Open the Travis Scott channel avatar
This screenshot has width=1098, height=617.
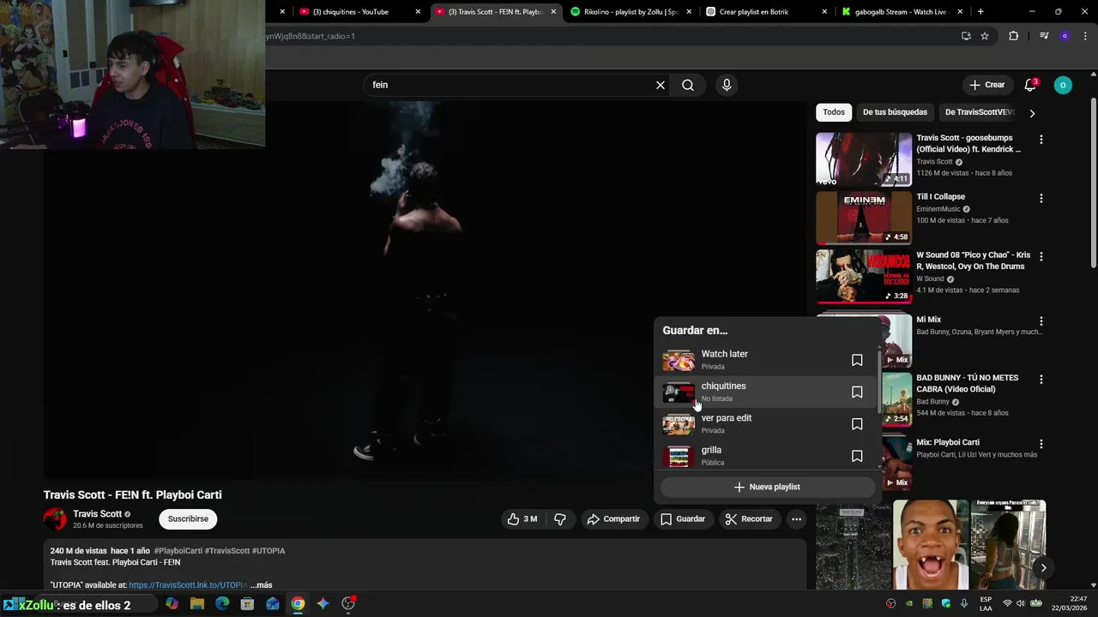point(55,519)
